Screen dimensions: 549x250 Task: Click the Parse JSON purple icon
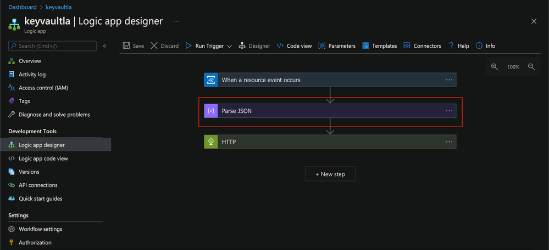click(211, 111)
